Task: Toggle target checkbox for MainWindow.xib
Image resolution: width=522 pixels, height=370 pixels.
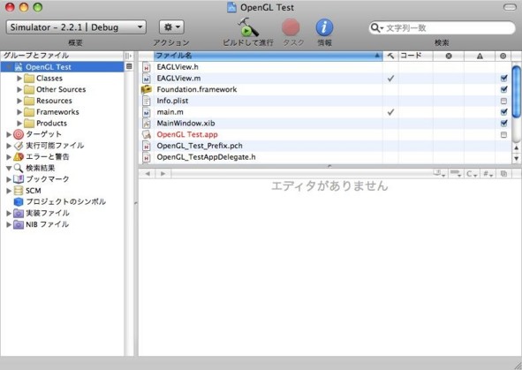Action: click(x=503, y=124)
